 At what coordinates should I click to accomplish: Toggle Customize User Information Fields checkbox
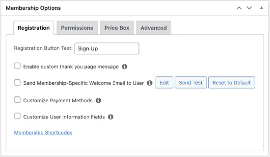point(17,116)
